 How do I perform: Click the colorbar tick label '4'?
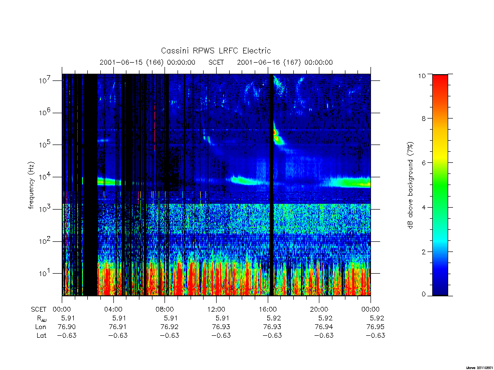click(424, 207)
